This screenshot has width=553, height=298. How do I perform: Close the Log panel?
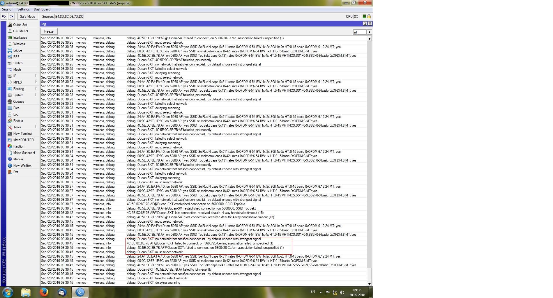370,24
